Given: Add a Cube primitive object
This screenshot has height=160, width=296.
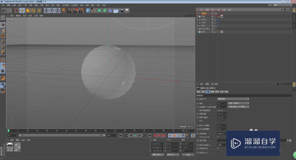Looking at the screenshot, I should (88, 11).
